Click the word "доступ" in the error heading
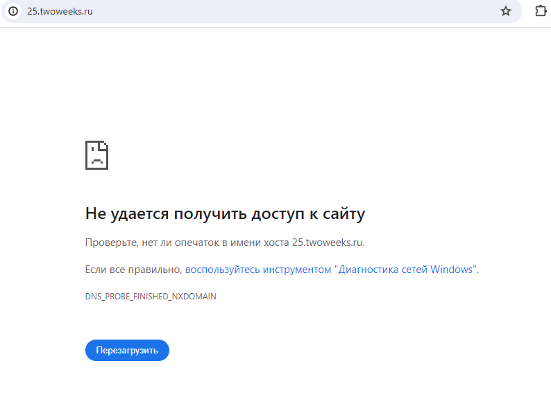Viewport: 551px width, 395px height. click(278, 214)
